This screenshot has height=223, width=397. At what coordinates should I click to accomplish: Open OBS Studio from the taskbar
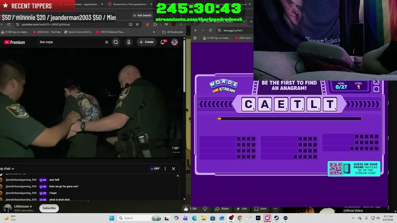click(x=231, y=218)
